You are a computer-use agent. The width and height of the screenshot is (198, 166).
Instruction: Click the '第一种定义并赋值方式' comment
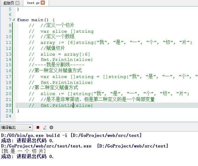tap(55, 70)
